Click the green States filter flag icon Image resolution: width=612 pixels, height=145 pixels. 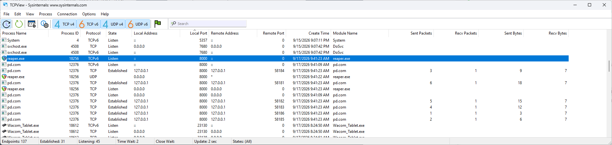point(158,24)
